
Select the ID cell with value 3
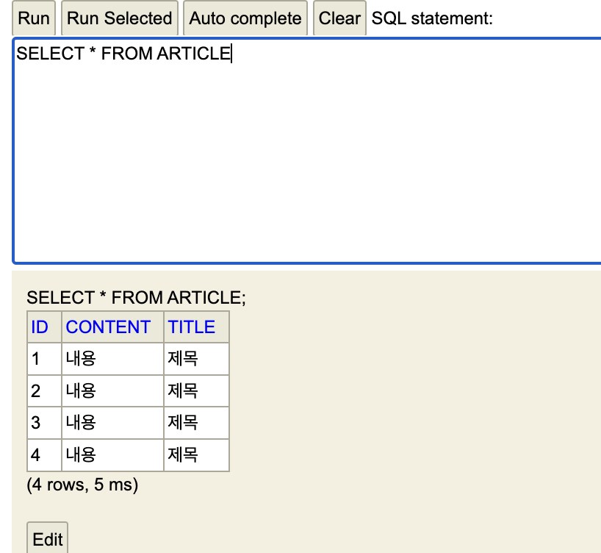click(45, 423)
